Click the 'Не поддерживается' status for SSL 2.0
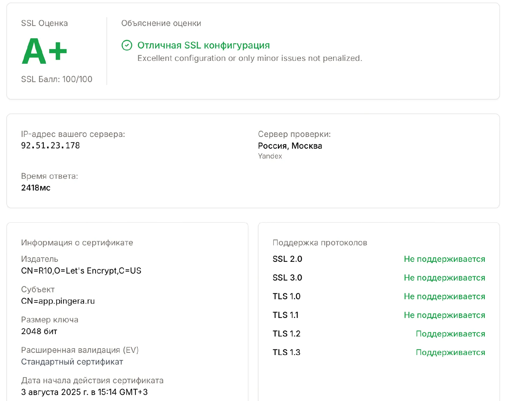 [445, 259]
